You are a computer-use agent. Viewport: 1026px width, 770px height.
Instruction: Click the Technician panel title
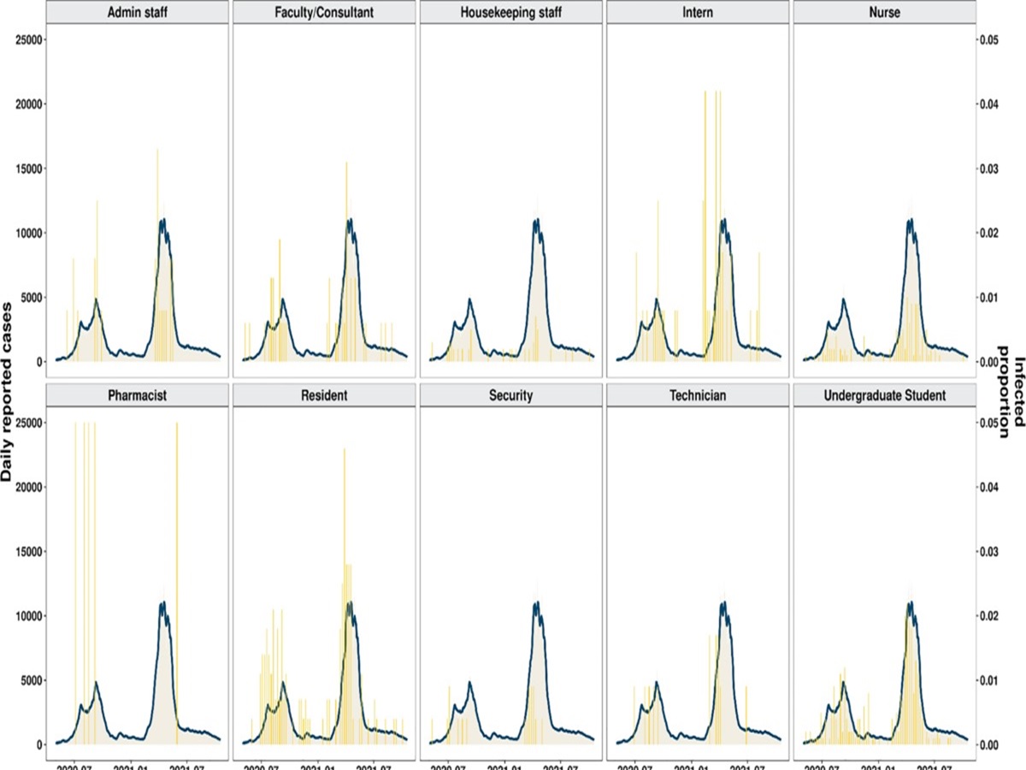698,396
